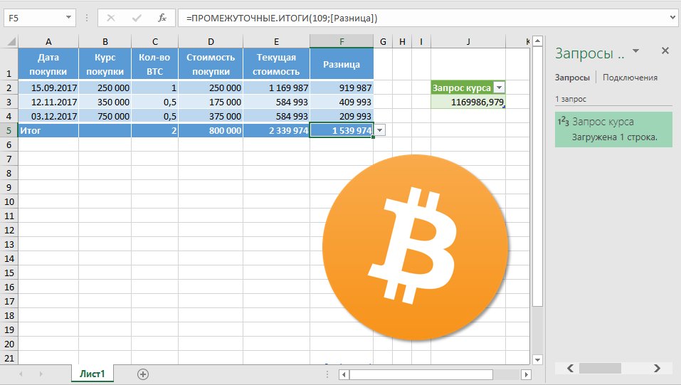The image size is (681, 385).
Task: Close the Запросы pane
Action: (x=665, y=51)
